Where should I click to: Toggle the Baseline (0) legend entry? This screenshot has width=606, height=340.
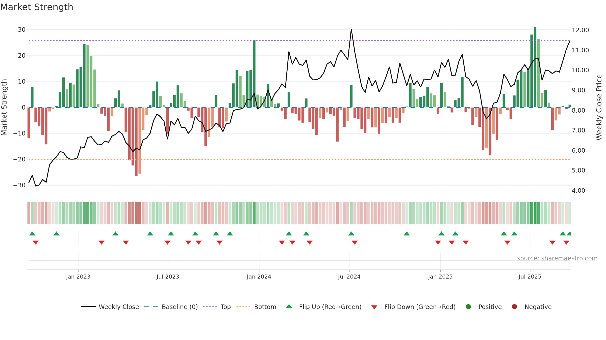click(171, 307)
